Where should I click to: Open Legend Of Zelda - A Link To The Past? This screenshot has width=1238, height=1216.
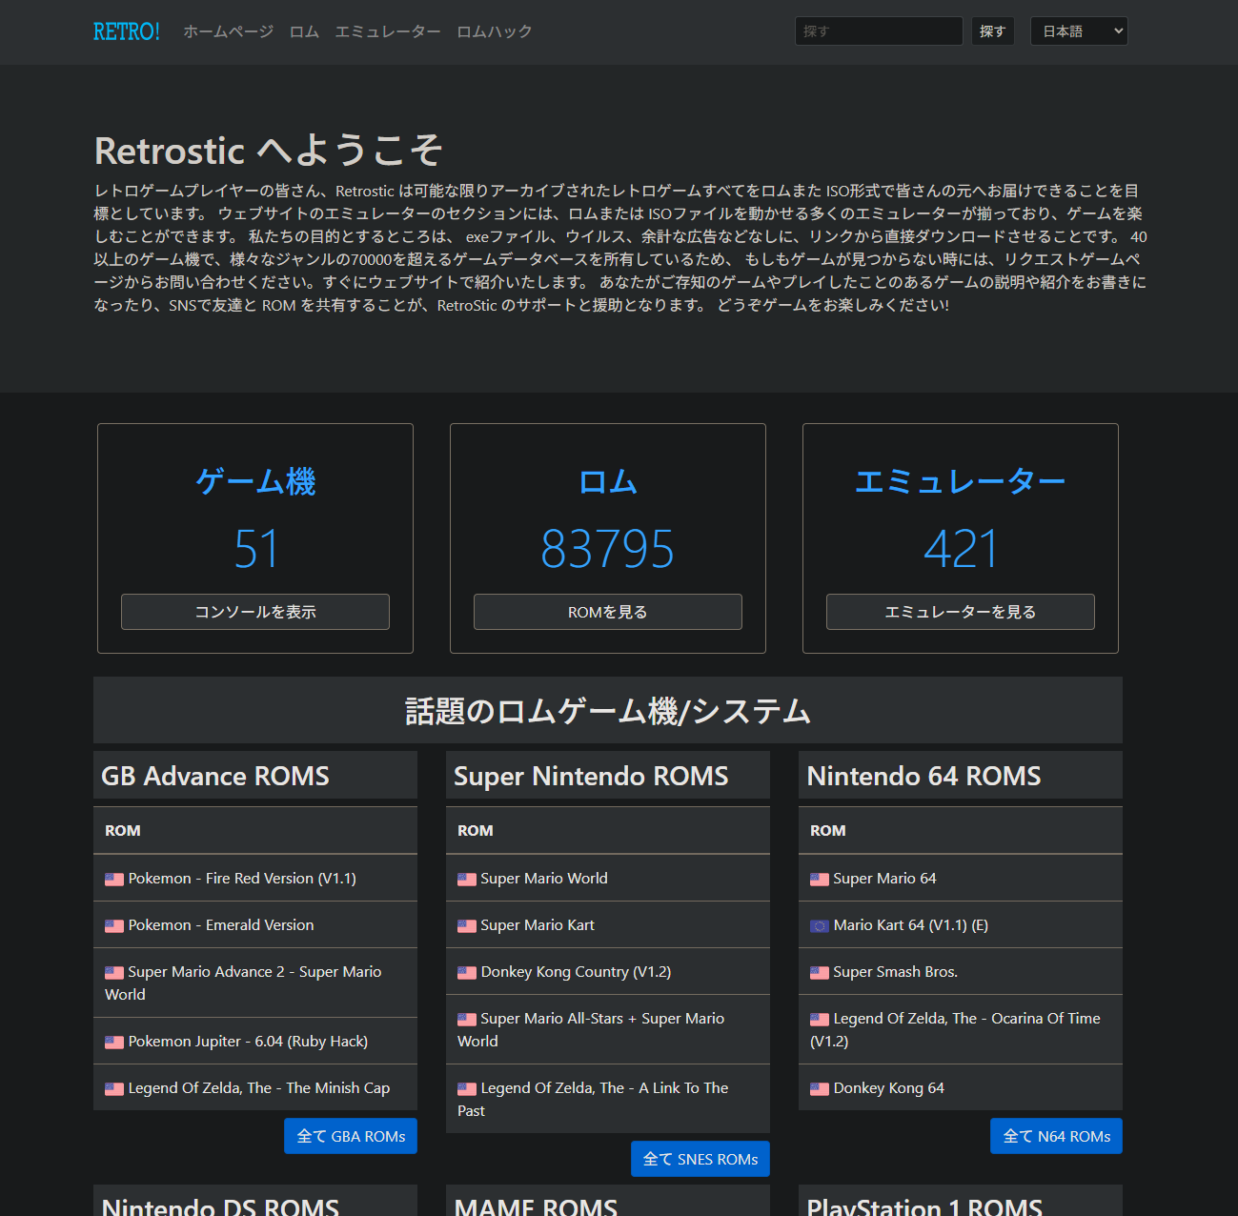click(x=593, y=1099)
